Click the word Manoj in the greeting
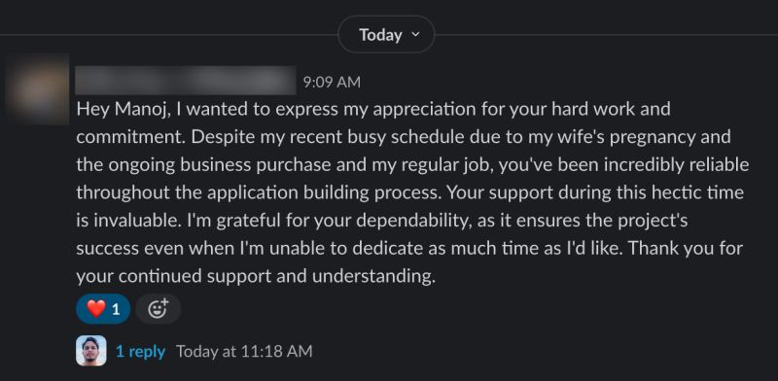The height and width of the screenshot is (381, 778). click(143, 109)
